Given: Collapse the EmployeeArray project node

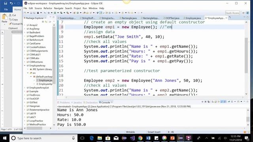Looking at the screenshot, I should pyautogui.click(x=25, y=65).
